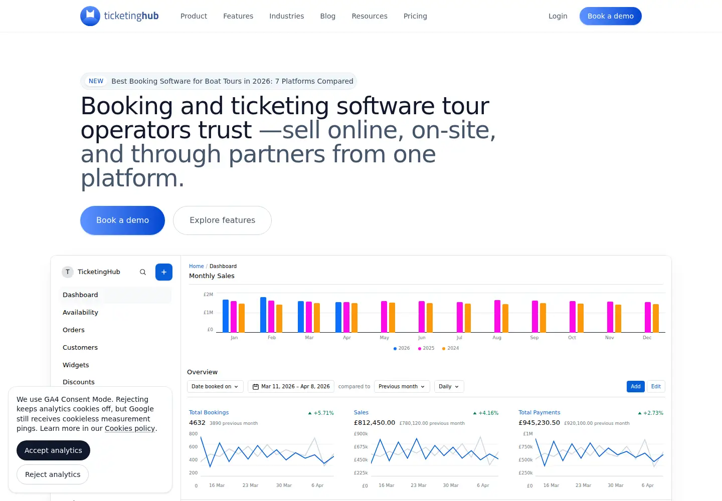Open the Total Bookings metric
722x501 pixels.
pyautogui.click(x=209, y=413)
